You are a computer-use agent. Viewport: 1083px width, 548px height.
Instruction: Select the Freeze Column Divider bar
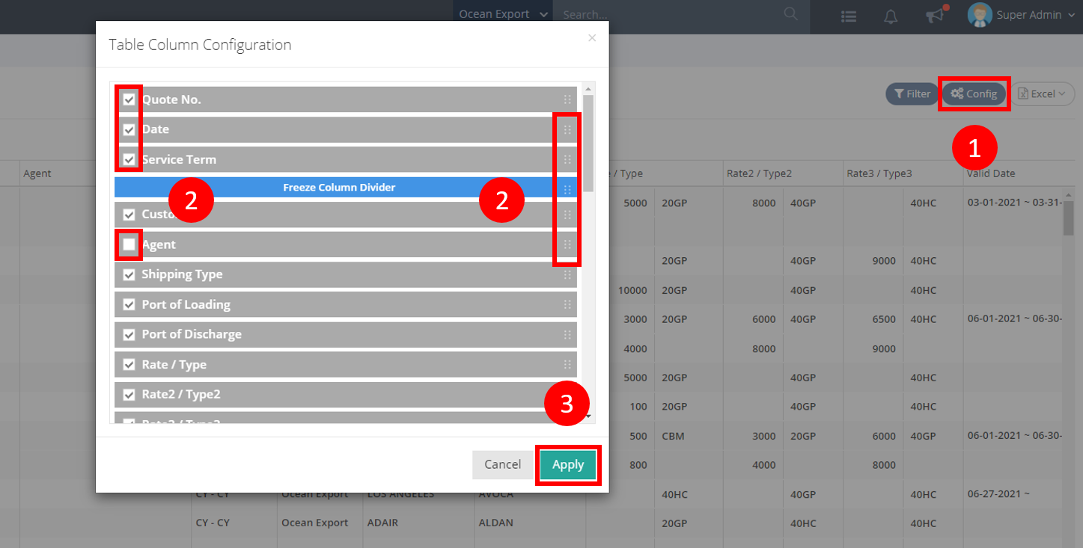click(x=338, y=187)
